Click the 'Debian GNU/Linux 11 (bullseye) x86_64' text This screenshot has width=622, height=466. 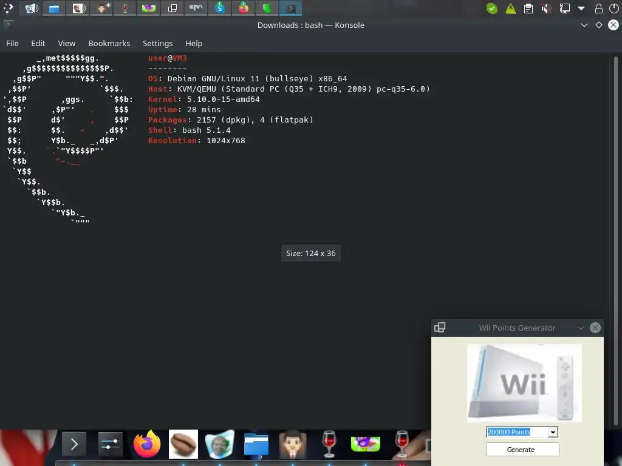point(257,79)
